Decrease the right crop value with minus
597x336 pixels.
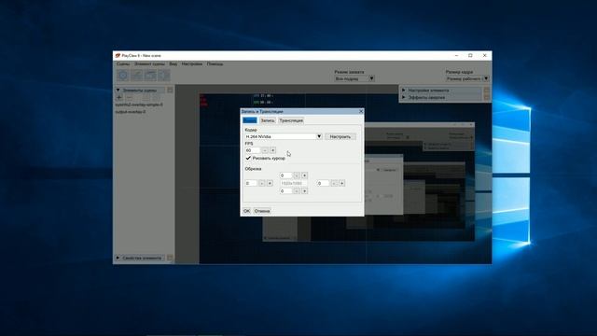point(334,183)
